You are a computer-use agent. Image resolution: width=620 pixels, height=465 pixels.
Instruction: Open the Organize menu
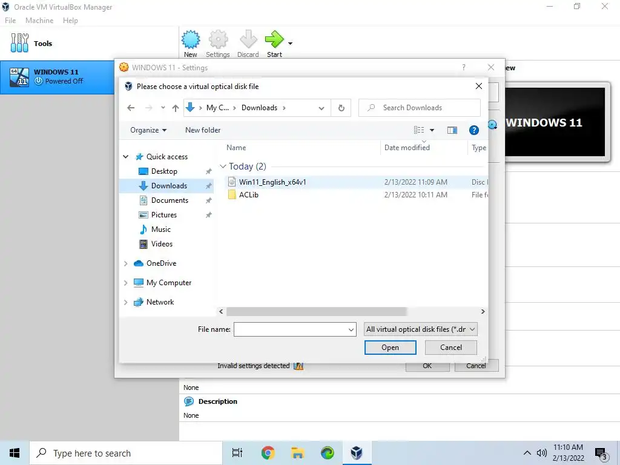tap(148, 130)
